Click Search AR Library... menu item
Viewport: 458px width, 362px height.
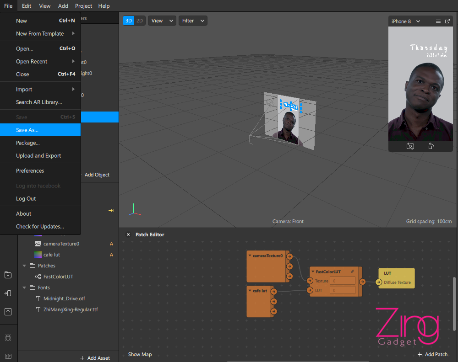(40, 102)
